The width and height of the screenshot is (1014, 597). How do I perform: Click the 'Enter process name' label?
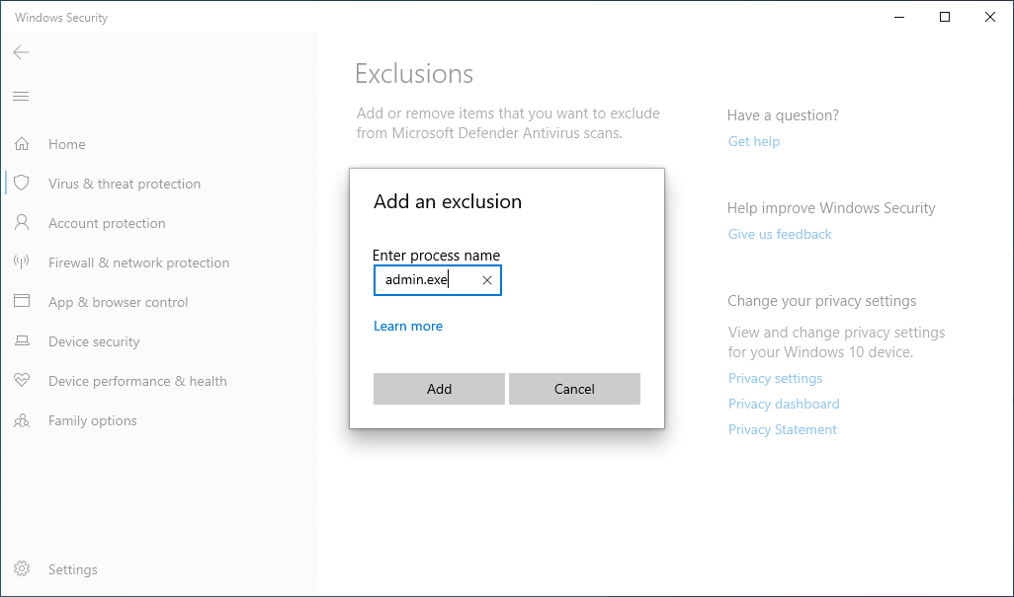[x=436, y=256]
